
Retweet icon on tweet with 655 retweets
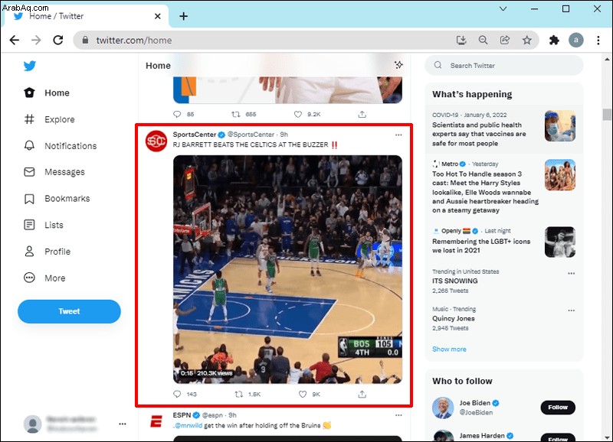click(x=236, y=114)
